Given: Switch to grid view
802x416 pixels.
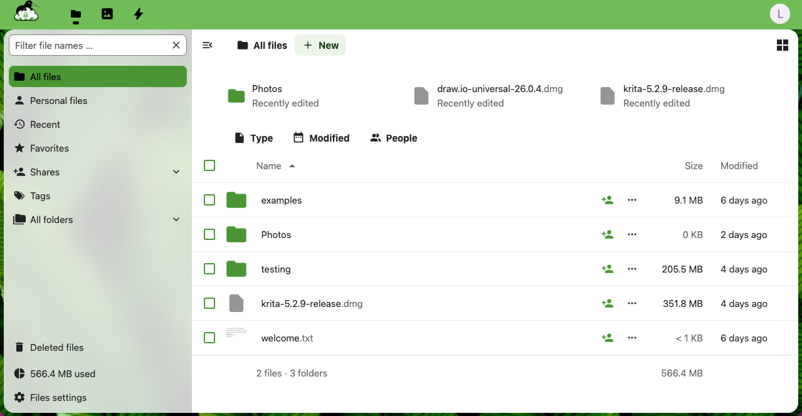Looking at the screenshot, I should 782,45.
